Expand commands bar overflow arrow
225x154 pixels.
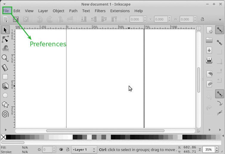pos(210,130)
